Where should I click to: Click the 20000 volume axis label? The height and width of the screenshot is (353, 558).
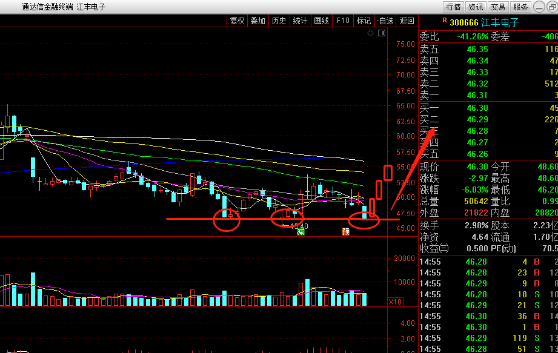pyautogui.click(x=405, y=259)
